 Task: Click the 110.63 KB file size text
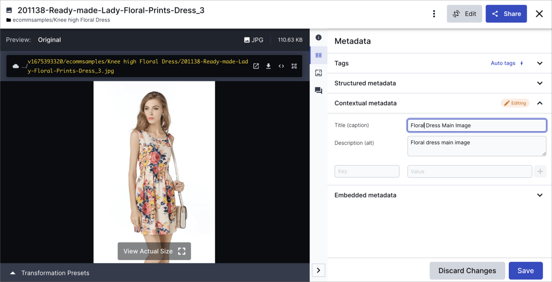click(290, 40)
